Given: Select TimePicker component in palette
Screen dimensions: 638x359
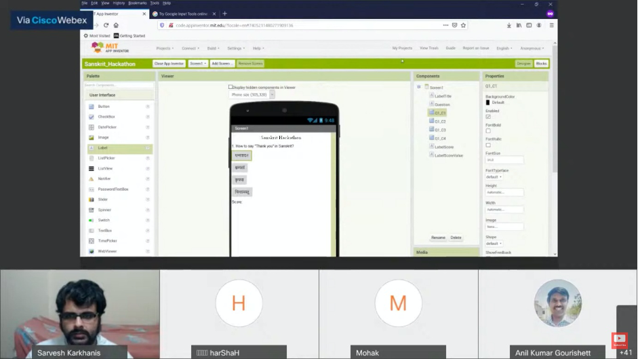Looking at the screenshot, I should click(x=107, y=241).
